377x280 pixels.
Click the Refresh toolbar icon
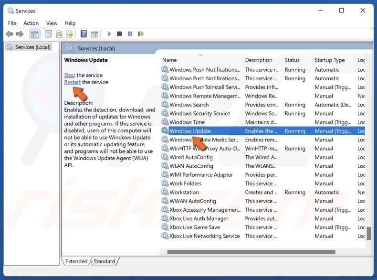click(x=59, y=34)
